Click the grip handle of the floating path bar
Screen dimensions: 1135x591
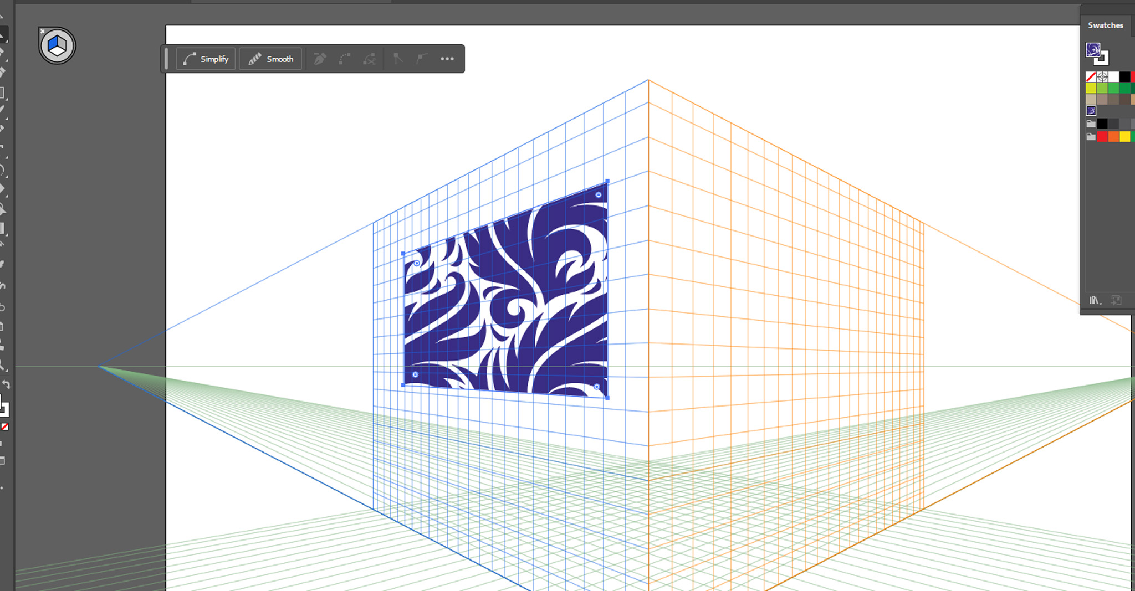[x=166, y=59]
